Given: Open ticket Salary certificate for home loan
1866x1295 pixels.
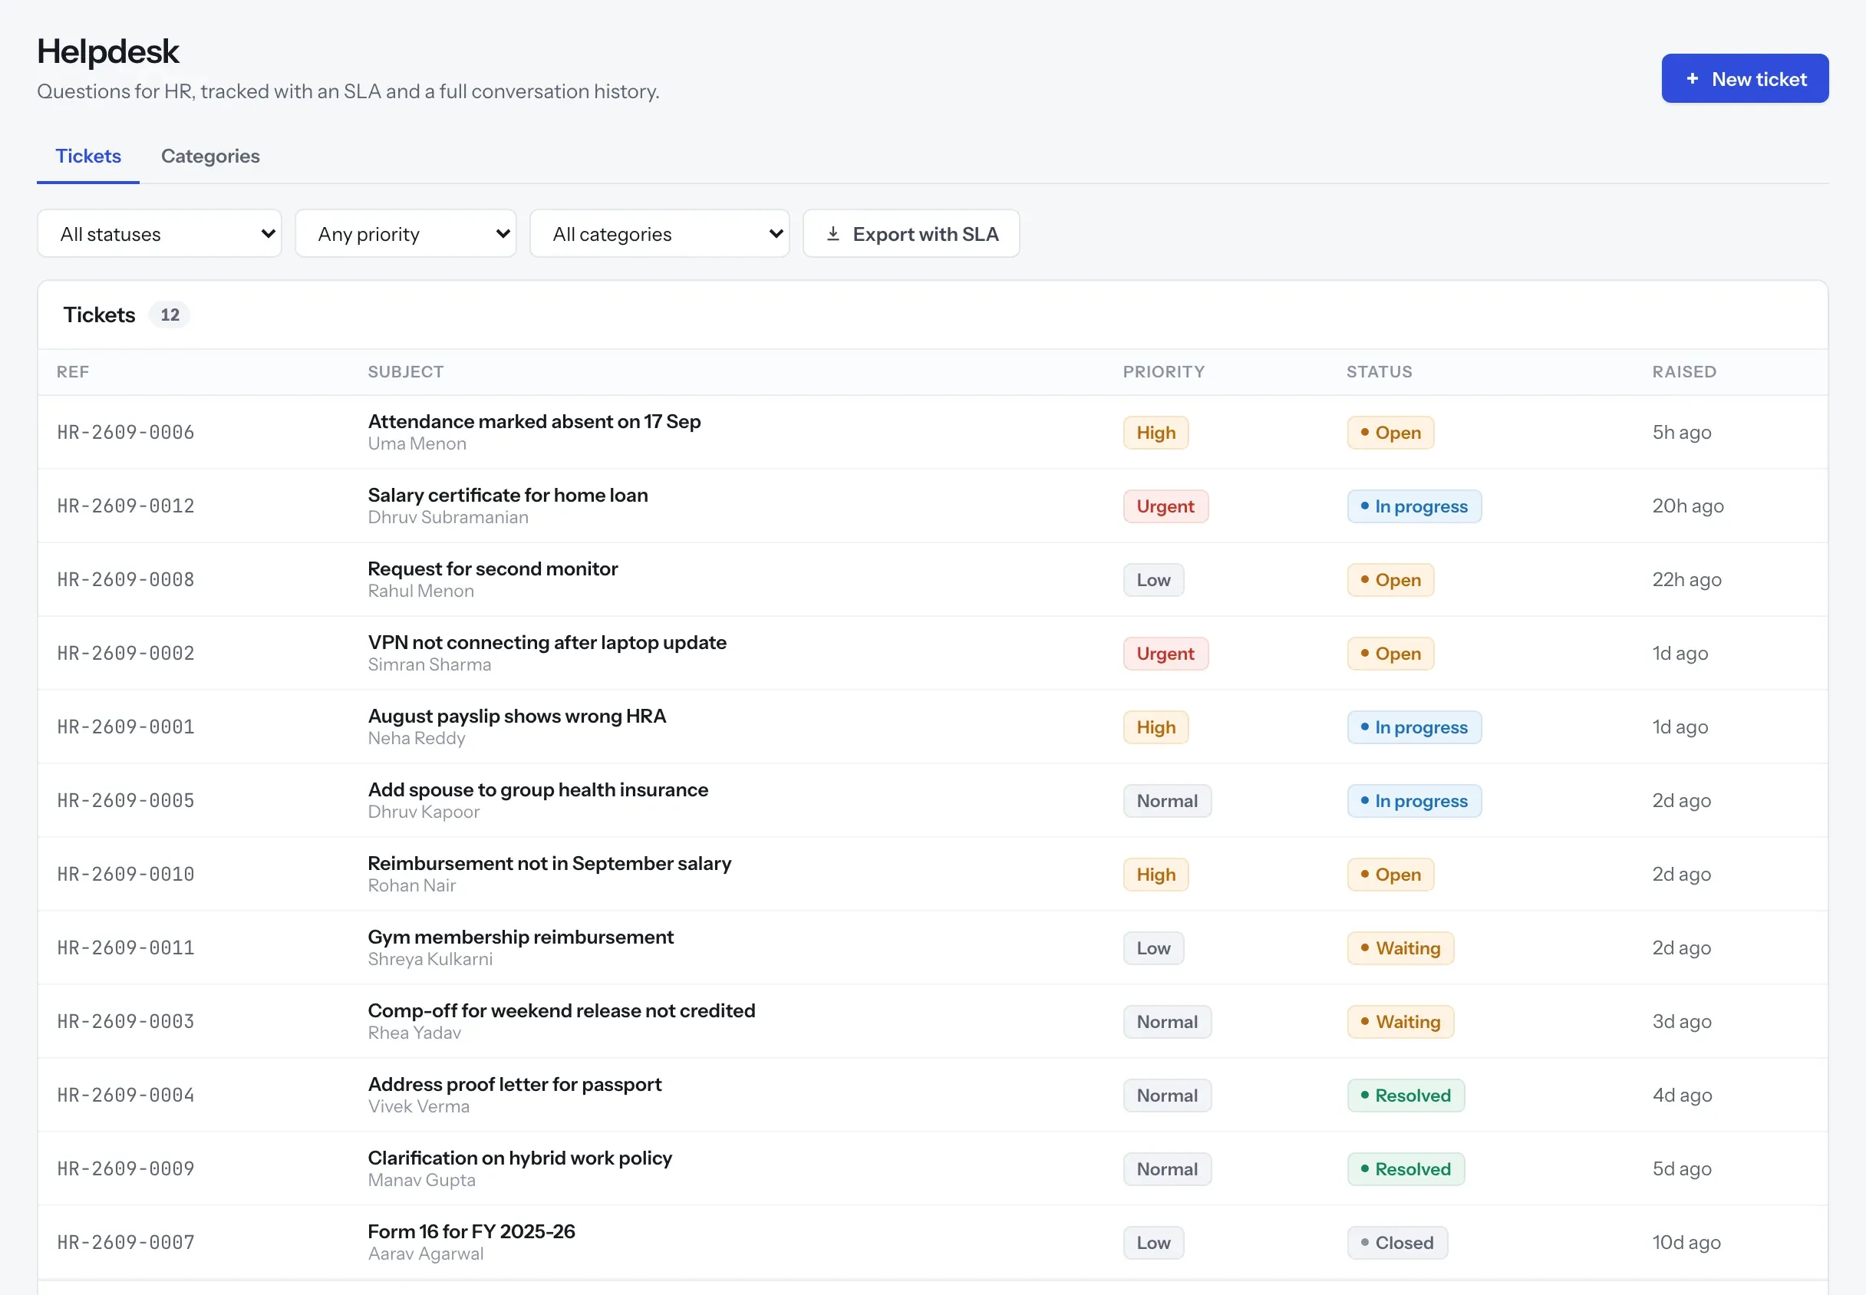Looking at the screenshot, I should (x=508, y=495).
